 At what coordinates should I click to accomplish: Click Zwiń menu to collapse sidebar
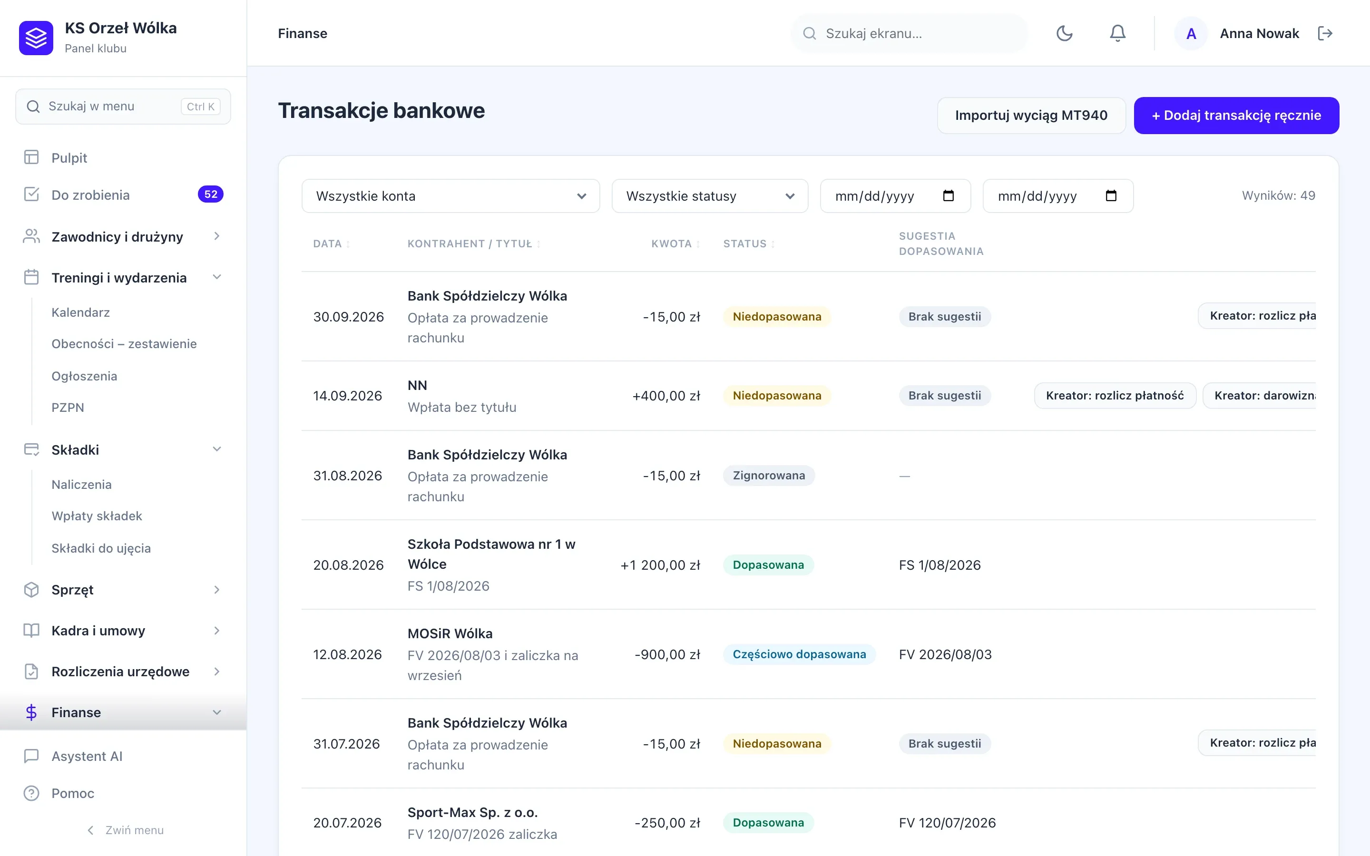coord(125,830)
